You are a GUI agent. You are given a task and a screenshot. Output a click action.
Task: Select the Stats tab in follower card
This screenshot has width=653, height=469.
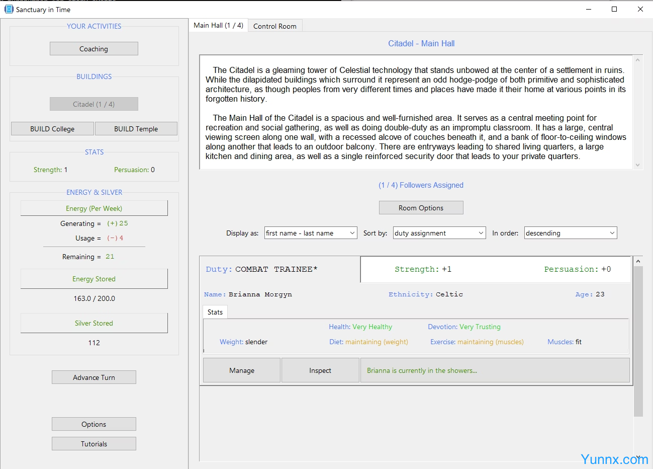tap(215, 312)
